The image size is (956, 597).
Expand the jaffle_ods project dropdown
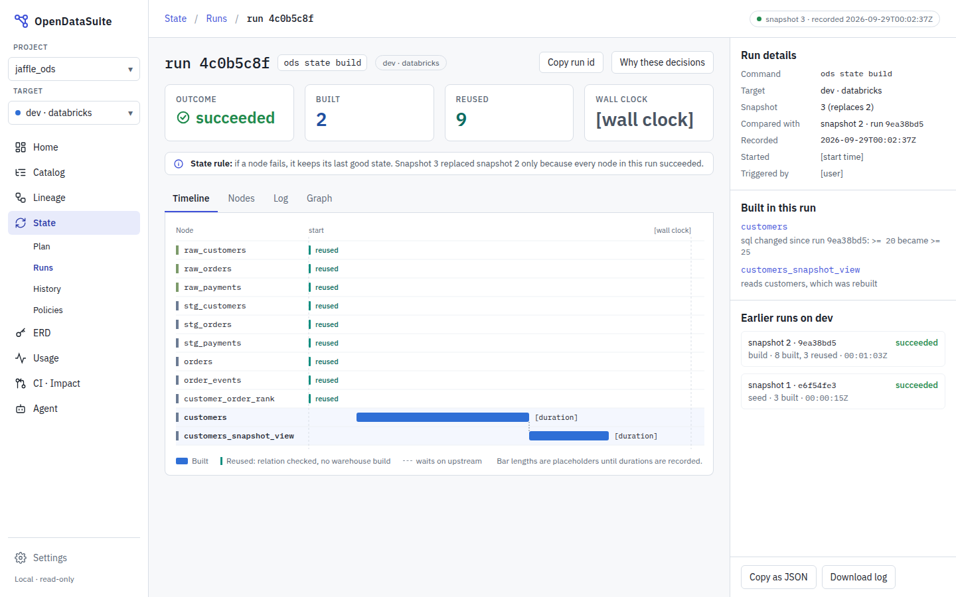tap(74, 69)
